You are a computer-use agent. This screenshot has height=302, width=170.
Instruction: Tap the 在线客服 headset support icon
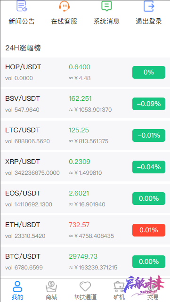click(x=64, y=6)
